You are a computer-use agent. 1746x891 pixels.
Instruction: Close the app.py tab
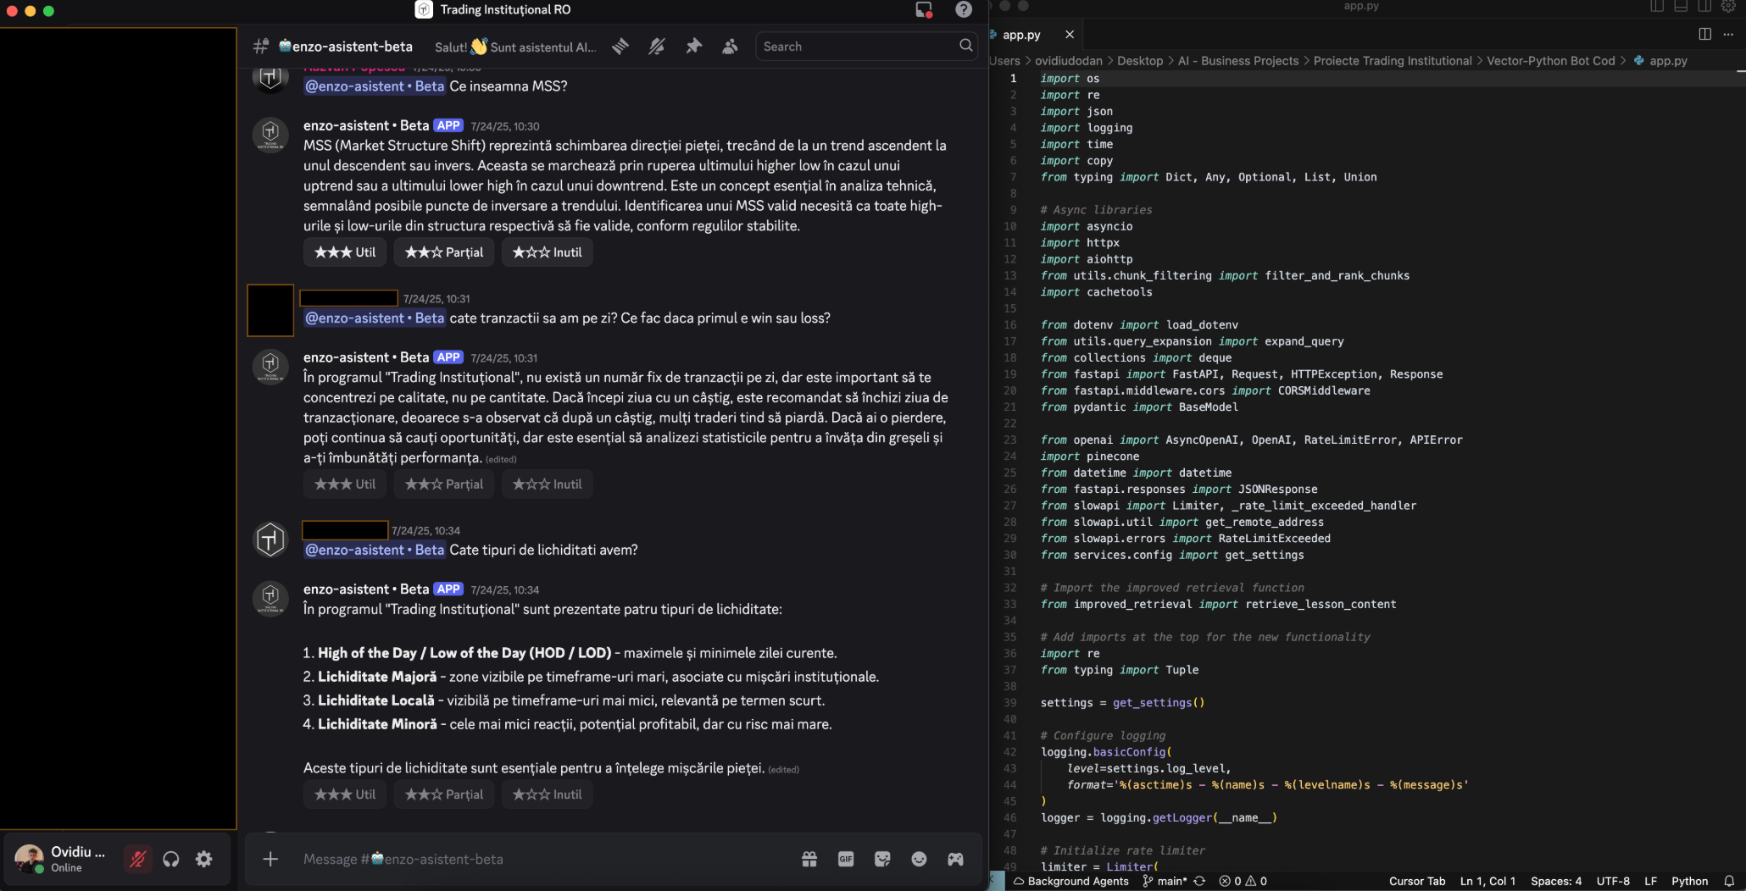(1070, 35)
